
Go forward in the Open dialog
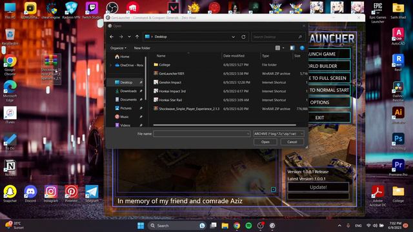click(121, 37)
